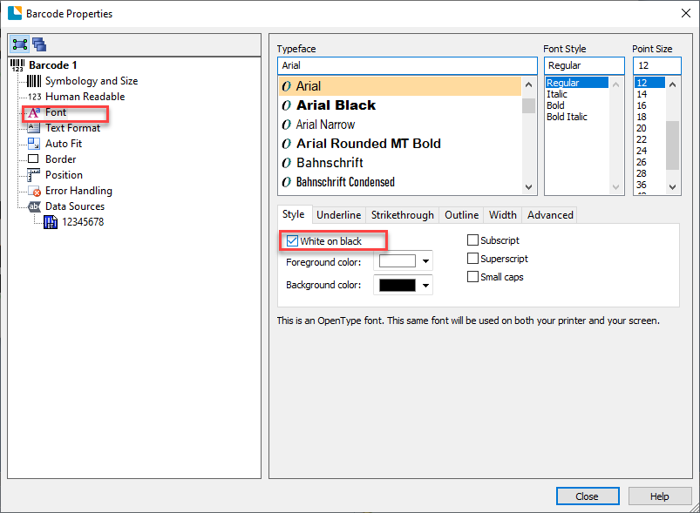Click the Point Size input field

[656, 65]
